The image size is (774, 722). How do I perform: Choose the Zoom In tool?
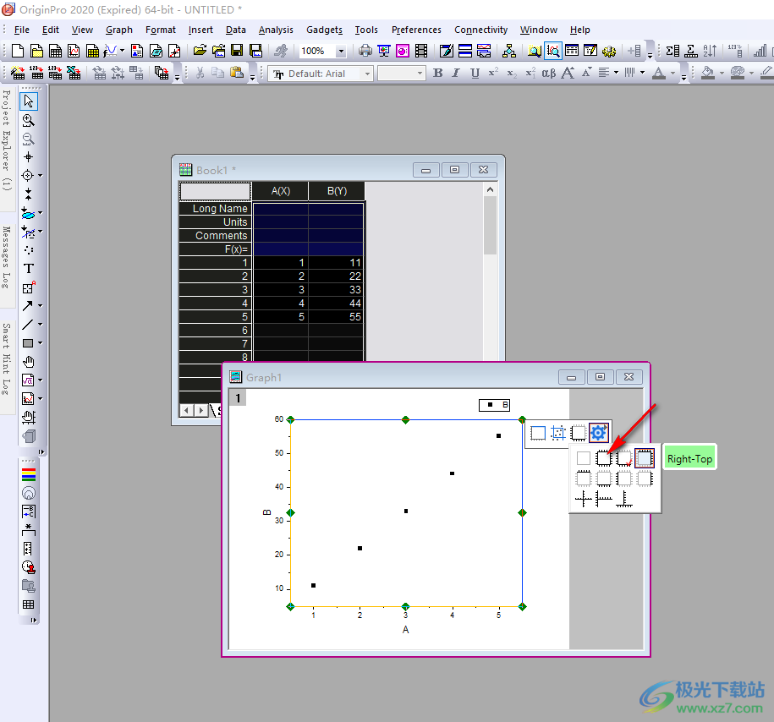(x=29, y=120)
